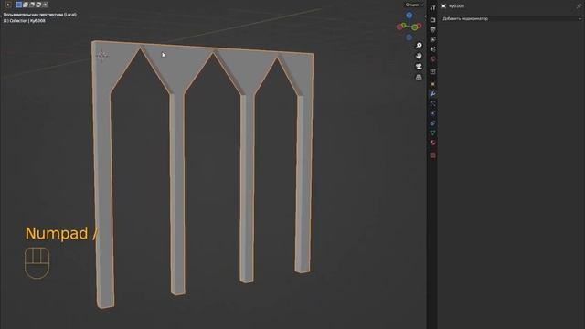Click the Zoom view magnifier icon

click(x=419, y=45)
